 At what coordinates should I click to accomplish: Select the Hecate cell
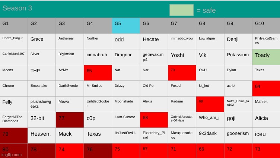pos(154,41)
